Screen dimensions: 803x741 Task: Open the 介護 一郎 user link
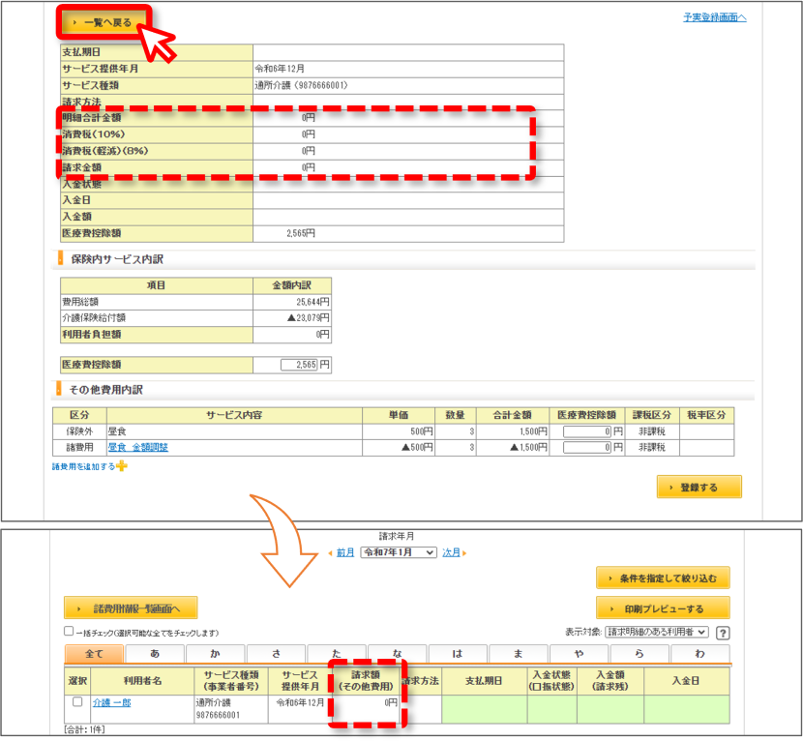click(x=111, y=702)
